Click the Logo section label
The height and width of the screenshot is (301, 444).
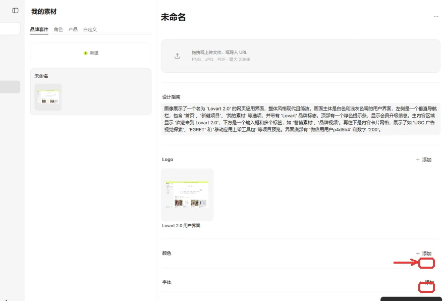(168, 160)
